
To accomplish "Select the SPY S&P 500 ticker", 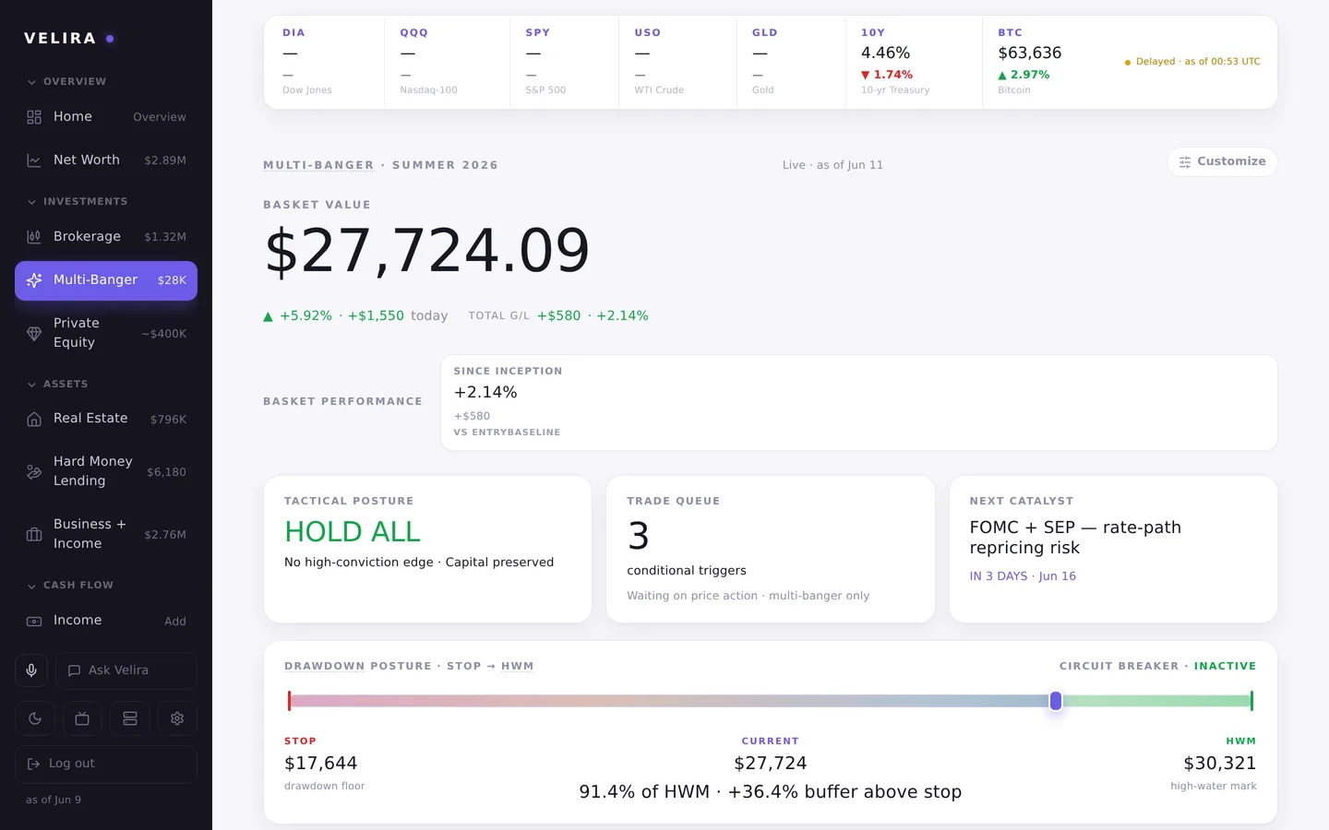I will (x=564, y=62).
